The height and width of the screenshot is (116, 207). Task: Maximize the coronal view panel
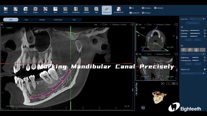pos(177,54)
